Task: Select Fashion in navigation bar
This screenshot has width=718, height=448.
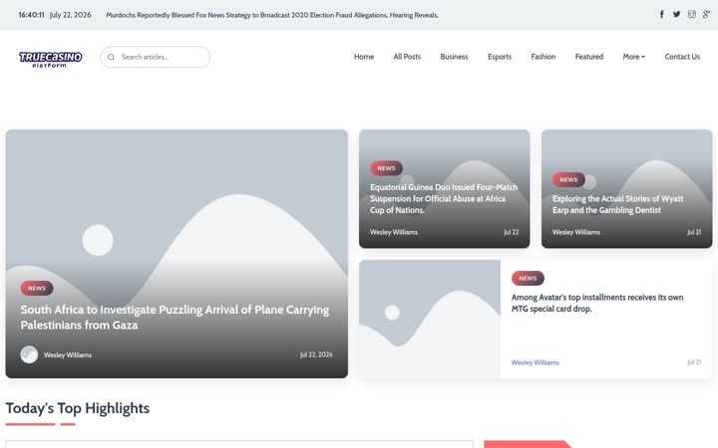Action: click(x=543, y=57)
